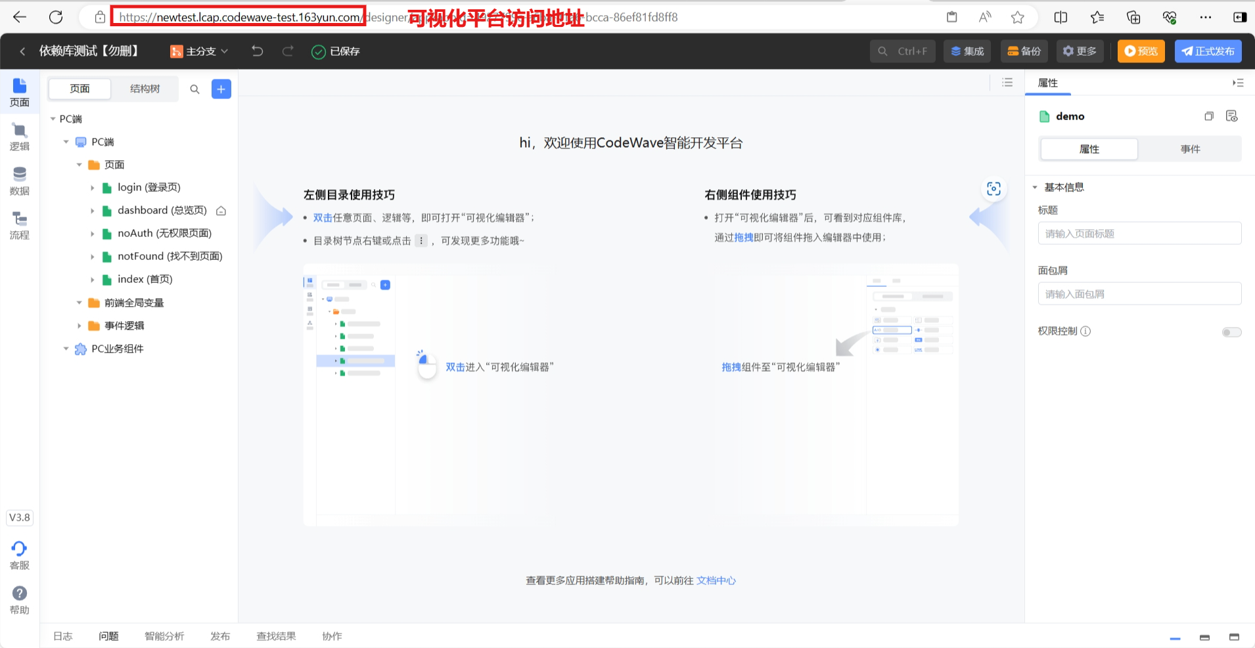Image resolution: width=1255 pixels, height=648 pixels.
Task: Select dashboard (总览页) page
Action: point(162,211)
